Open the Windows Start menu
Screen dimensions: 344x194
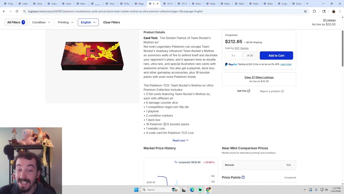136,190
